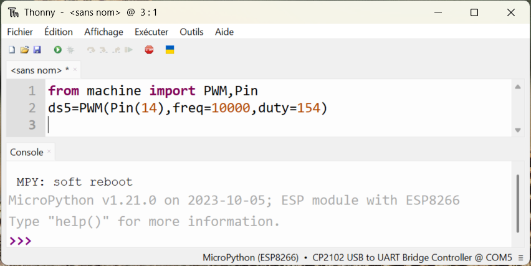
Task: Open the Exécuter menu
Action: [151, 32]
